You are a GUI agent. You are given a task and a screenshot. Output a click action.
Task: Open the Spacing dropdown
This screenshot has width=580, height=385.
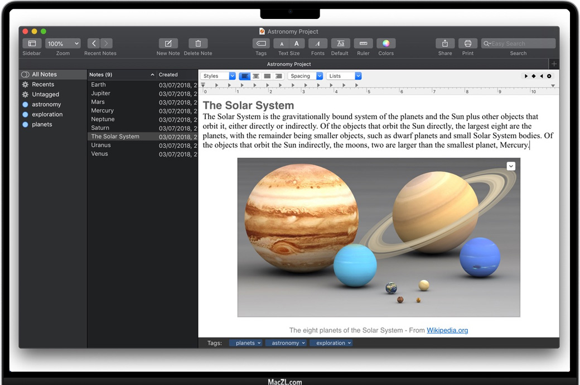tap(306, 76)
